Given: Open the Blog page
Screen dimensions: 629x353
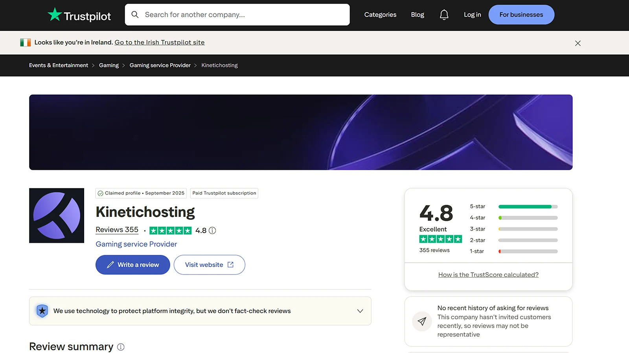Looking at the screenshot, I should 417,15.
